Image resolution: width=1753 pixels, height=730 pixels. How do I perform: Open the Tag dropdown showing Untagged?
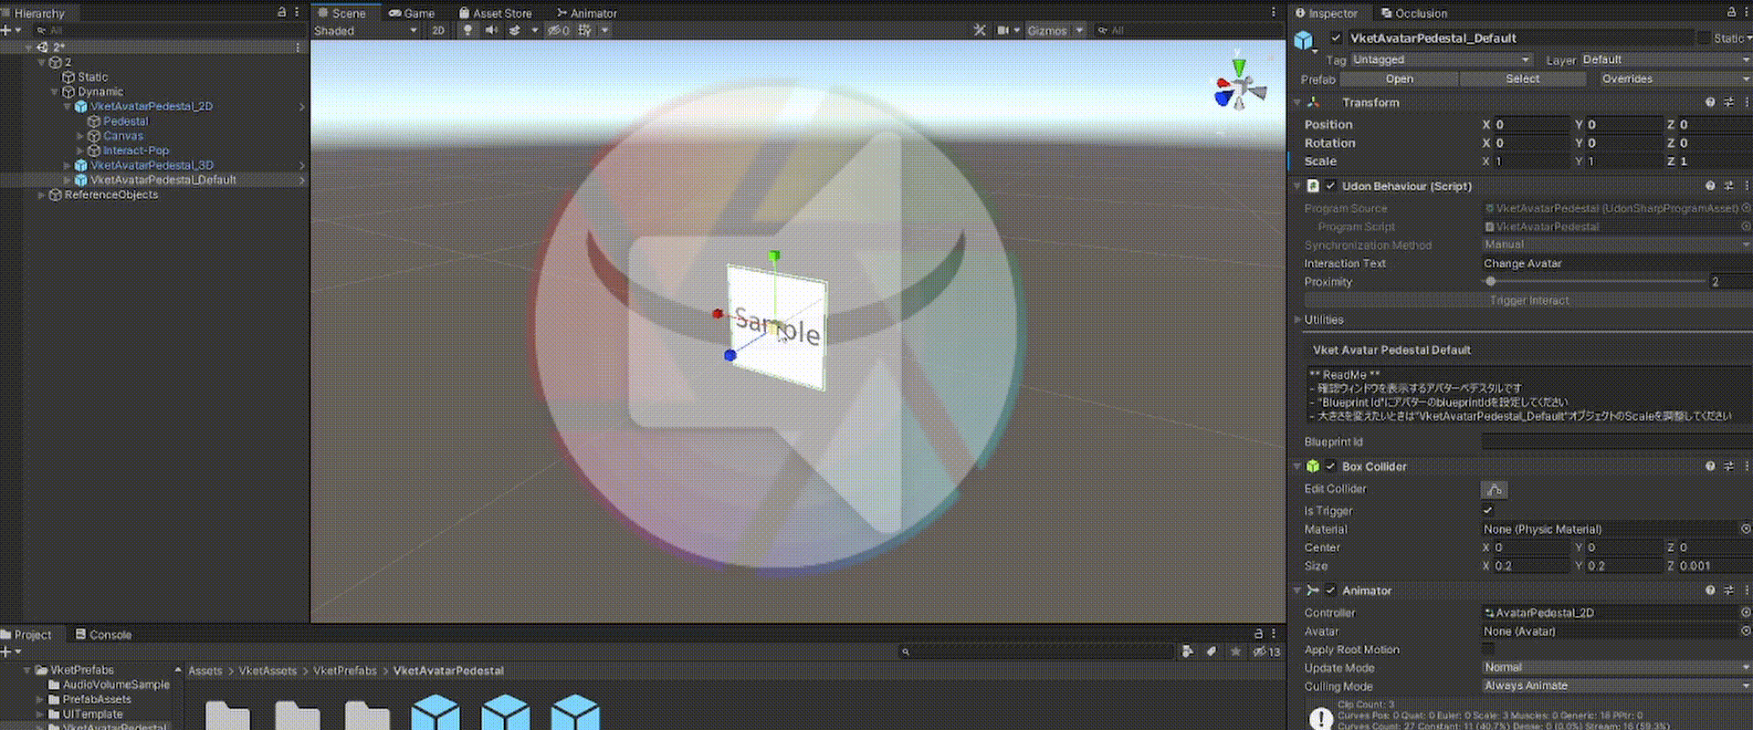click(1440, 59)
